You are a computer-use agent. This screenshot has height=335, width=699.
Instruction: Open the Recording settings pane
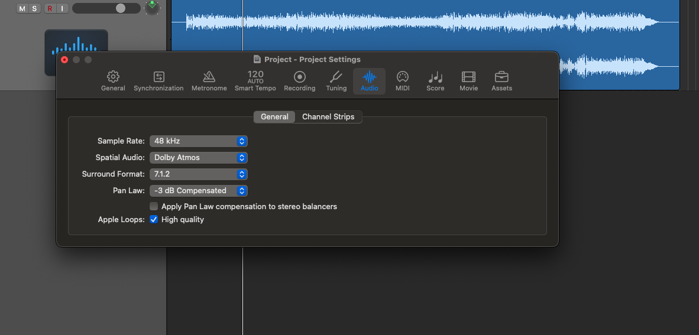300,81
